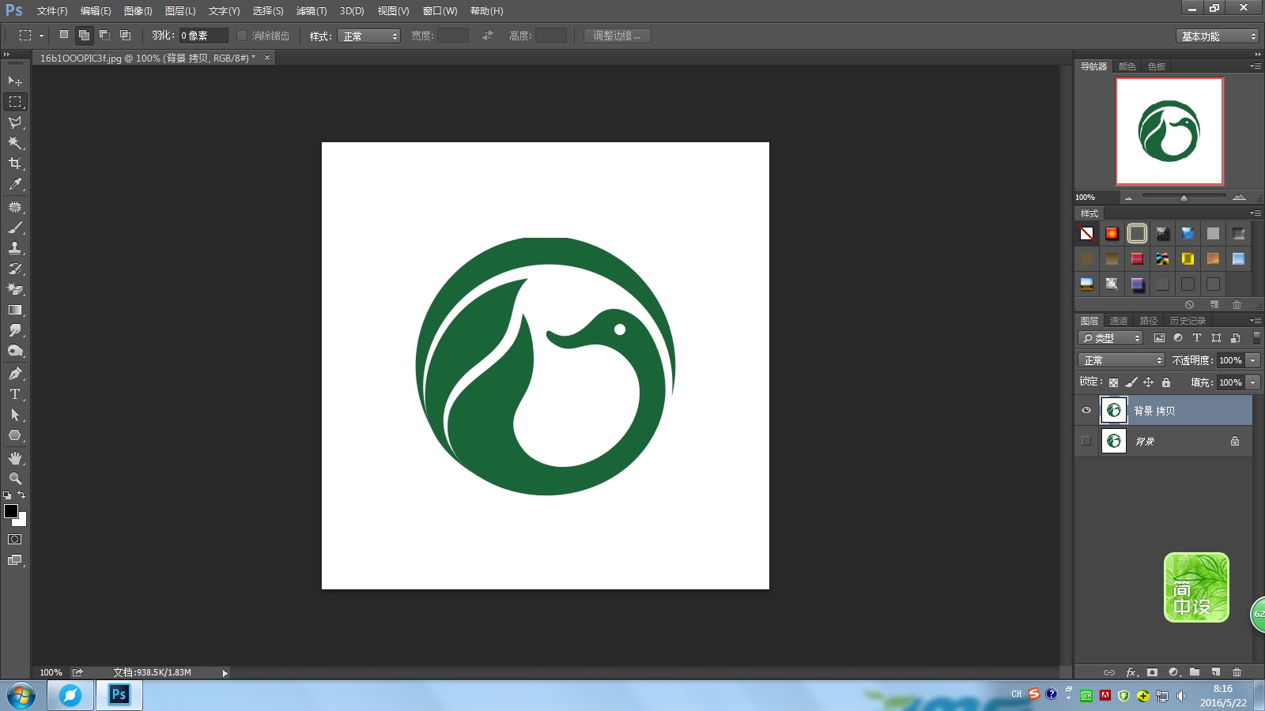The image size is (1265, 711).
Task: Click the delete layer trash icon
Action: 1237,672
